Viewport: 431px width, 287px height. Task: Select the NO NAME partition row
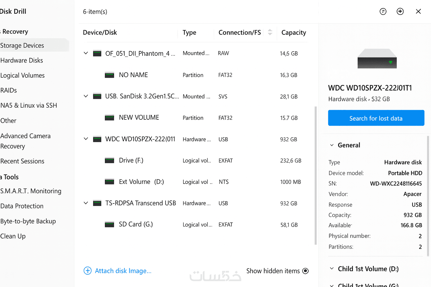(196, 75)
